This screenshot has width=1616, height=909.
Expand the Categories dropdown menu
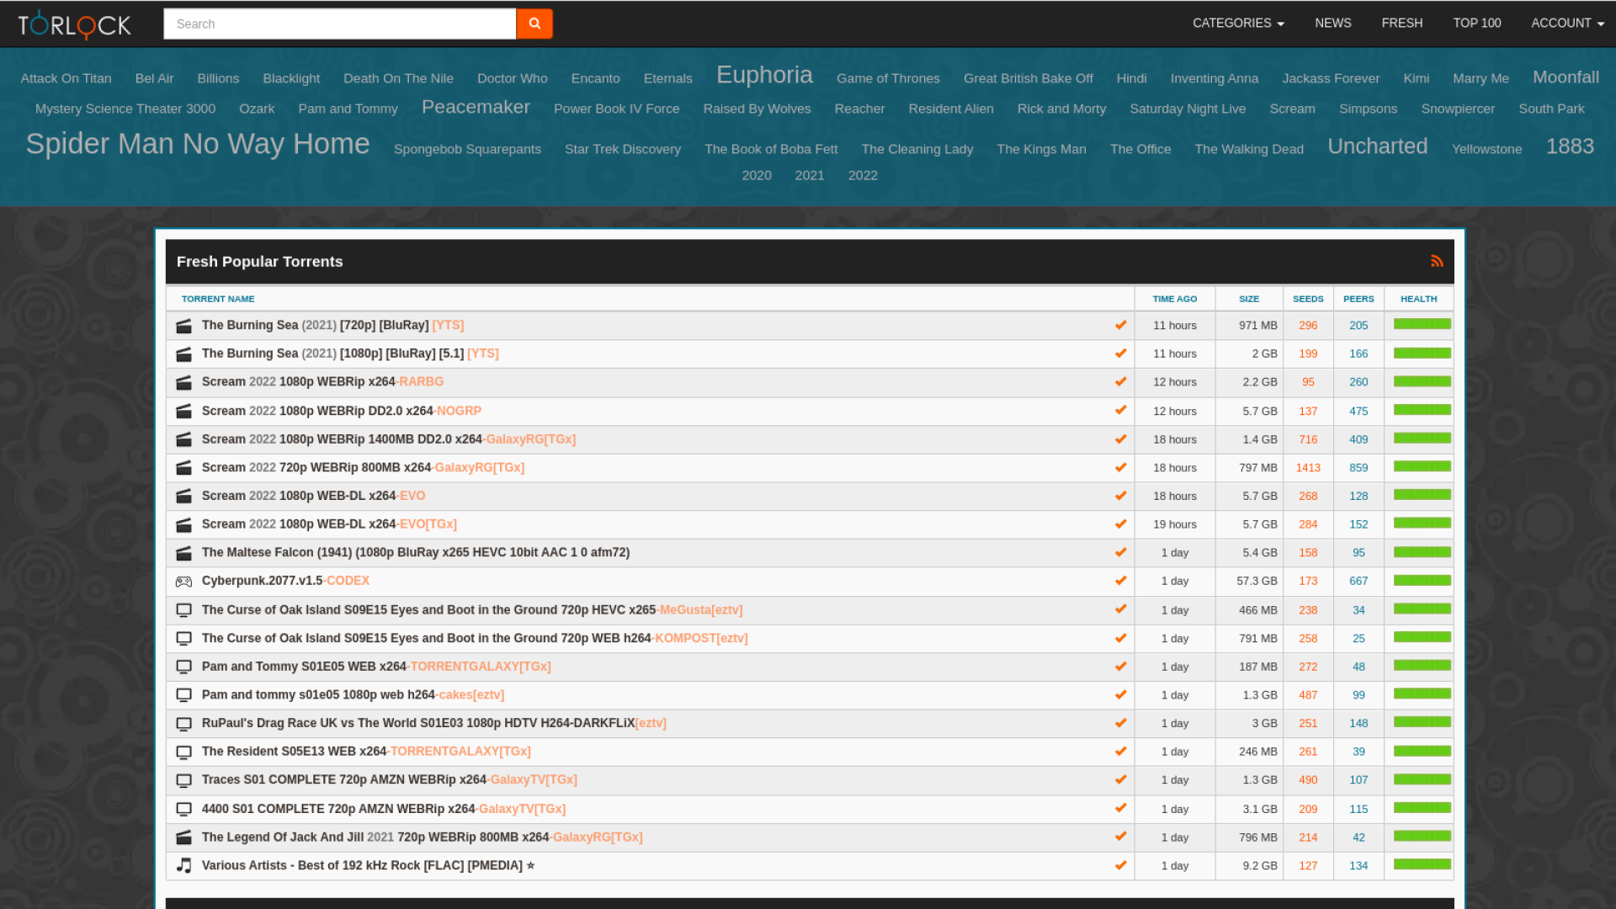pyautogui.click(x=1237, y=24)
